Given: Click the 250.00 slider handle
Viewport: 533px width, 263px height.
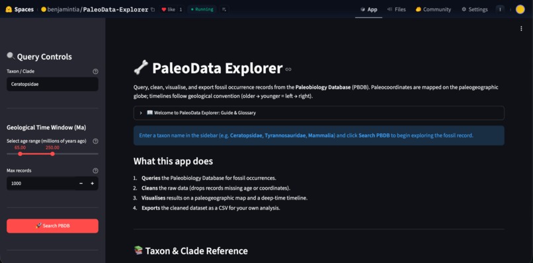Looking at the screenshot, I should pos(52,154).
